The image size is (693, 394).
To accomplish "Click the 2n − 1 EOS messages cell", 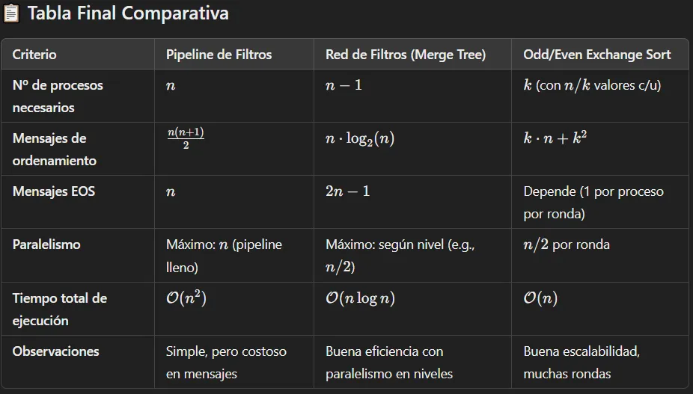I will [x=347, y=191].
